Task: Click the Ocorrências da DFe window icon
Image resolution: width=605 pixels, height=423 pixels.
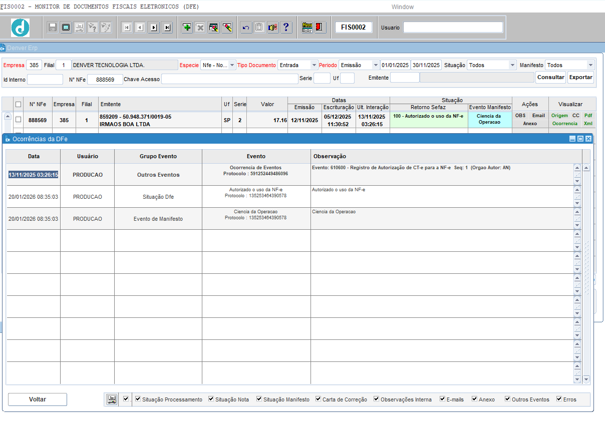Action: pyautogui.click(x=9, y=139)
